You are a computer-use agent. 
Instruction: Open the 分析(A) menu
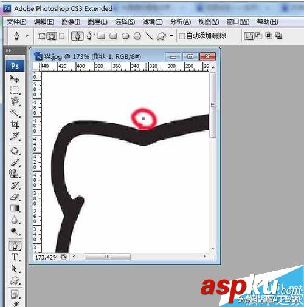181,22
